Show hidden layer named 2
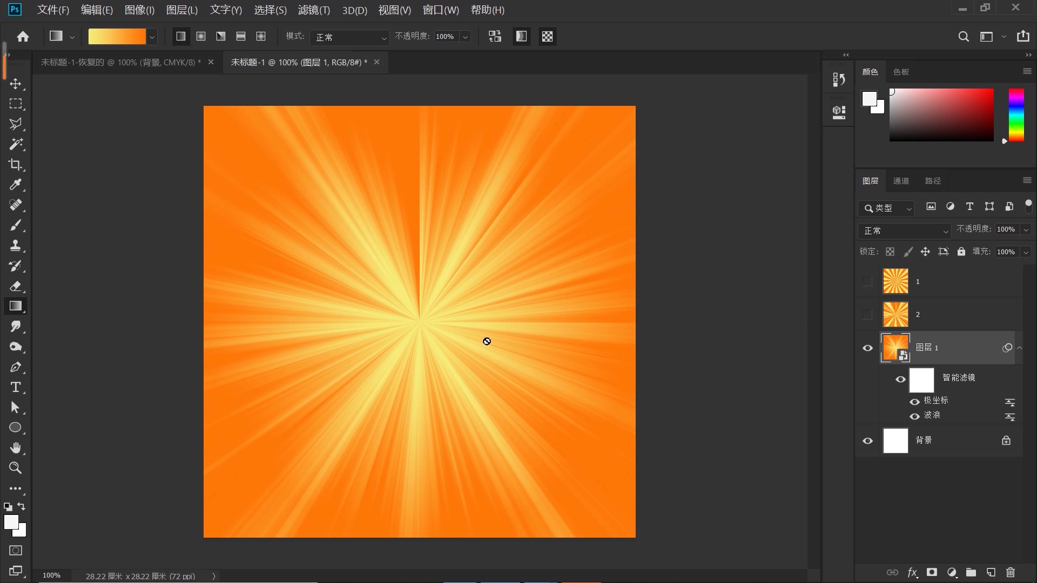Screen dimensions: 1037x583 pyautogui.click(x=867, y=314)
